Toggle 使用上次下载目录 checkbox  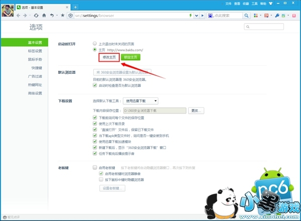pyautogui.click(x=95, y=124)
